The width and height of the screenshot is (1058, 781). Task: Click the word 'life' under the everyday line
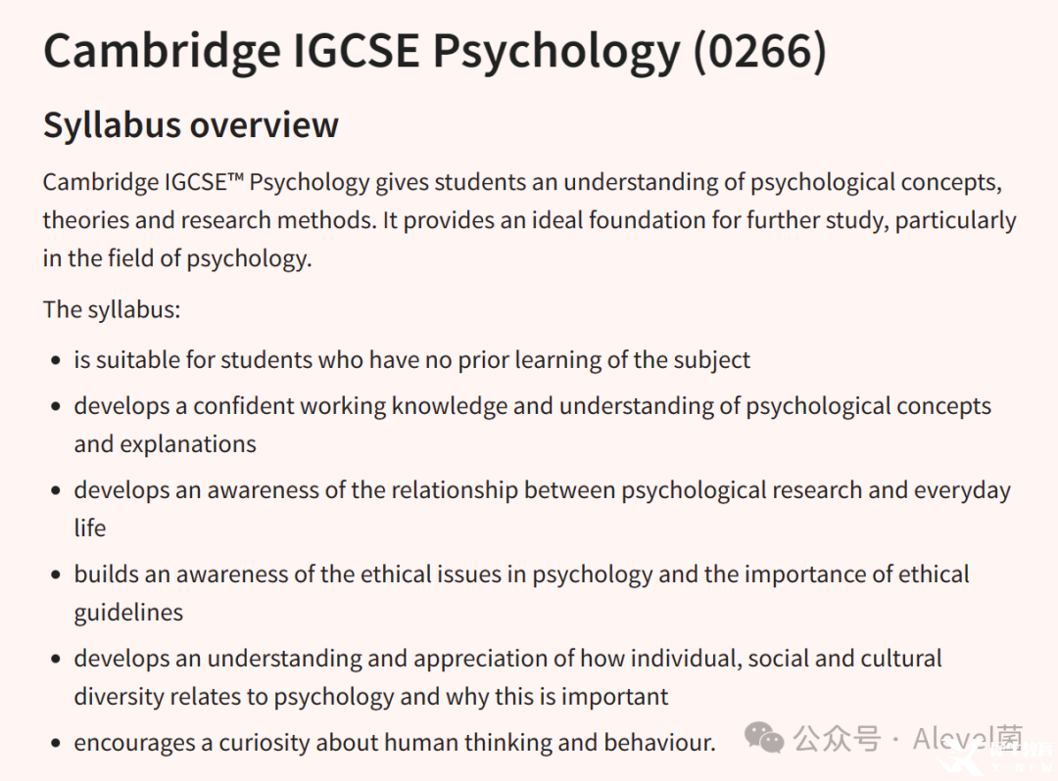pos(90,528)
